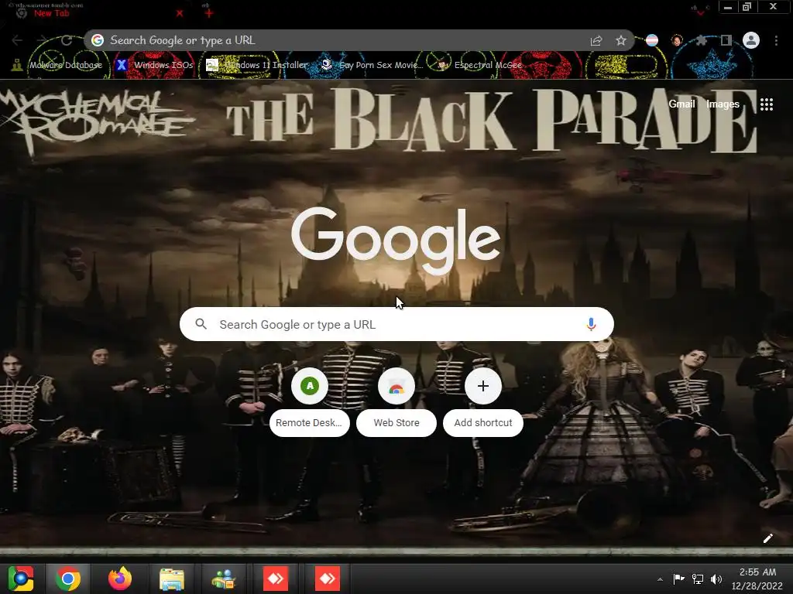The height and width of the screenshot is (594, 793).
Task: Switch to Chrome in the taskbar
Action: pos(68,579)
